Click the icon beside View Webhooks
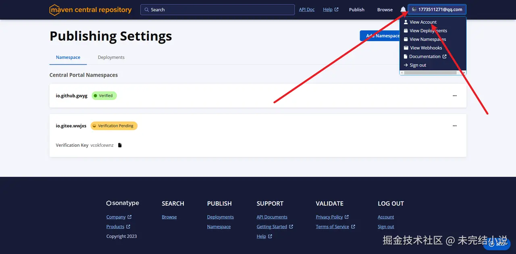 click(406, 48)
